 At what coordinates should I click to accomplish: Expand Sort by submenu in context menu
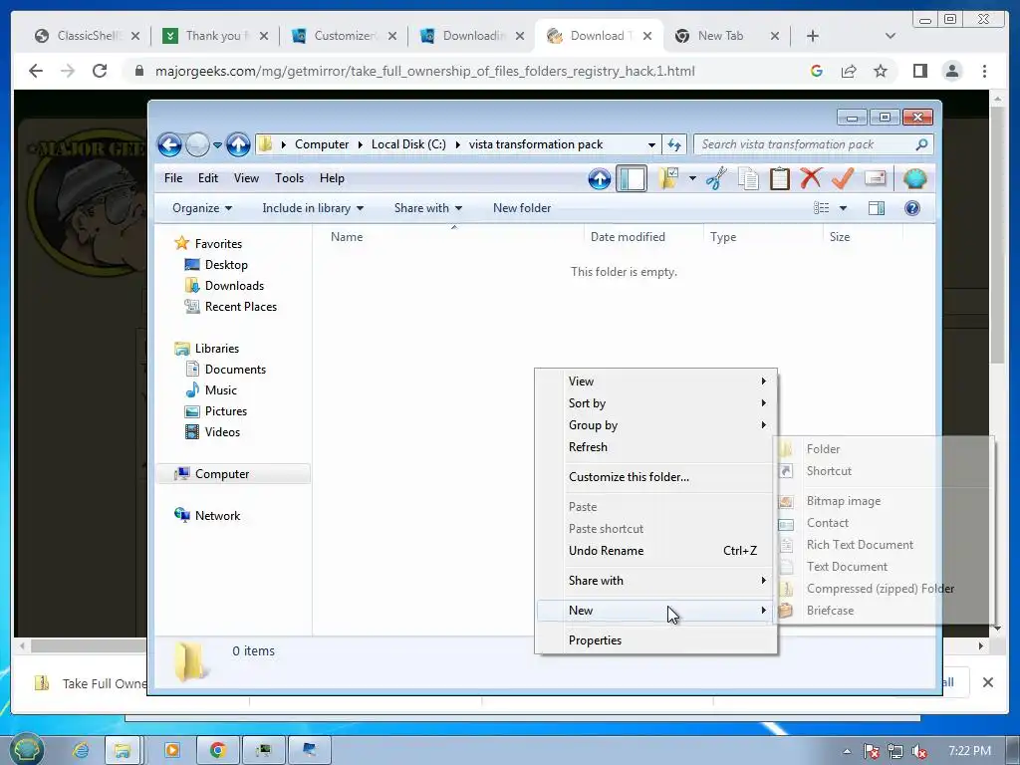(655, 403)
